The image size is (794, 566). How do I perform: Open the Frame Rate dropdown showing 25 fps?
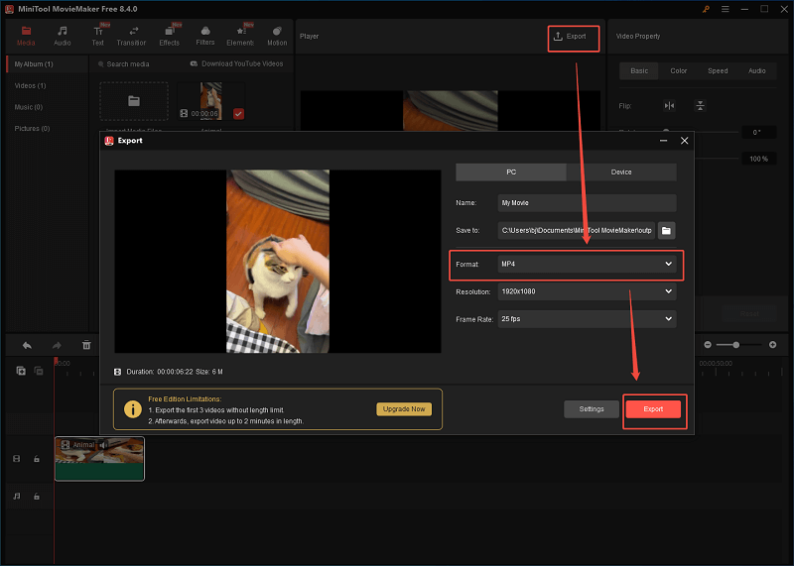coord(587,319)
